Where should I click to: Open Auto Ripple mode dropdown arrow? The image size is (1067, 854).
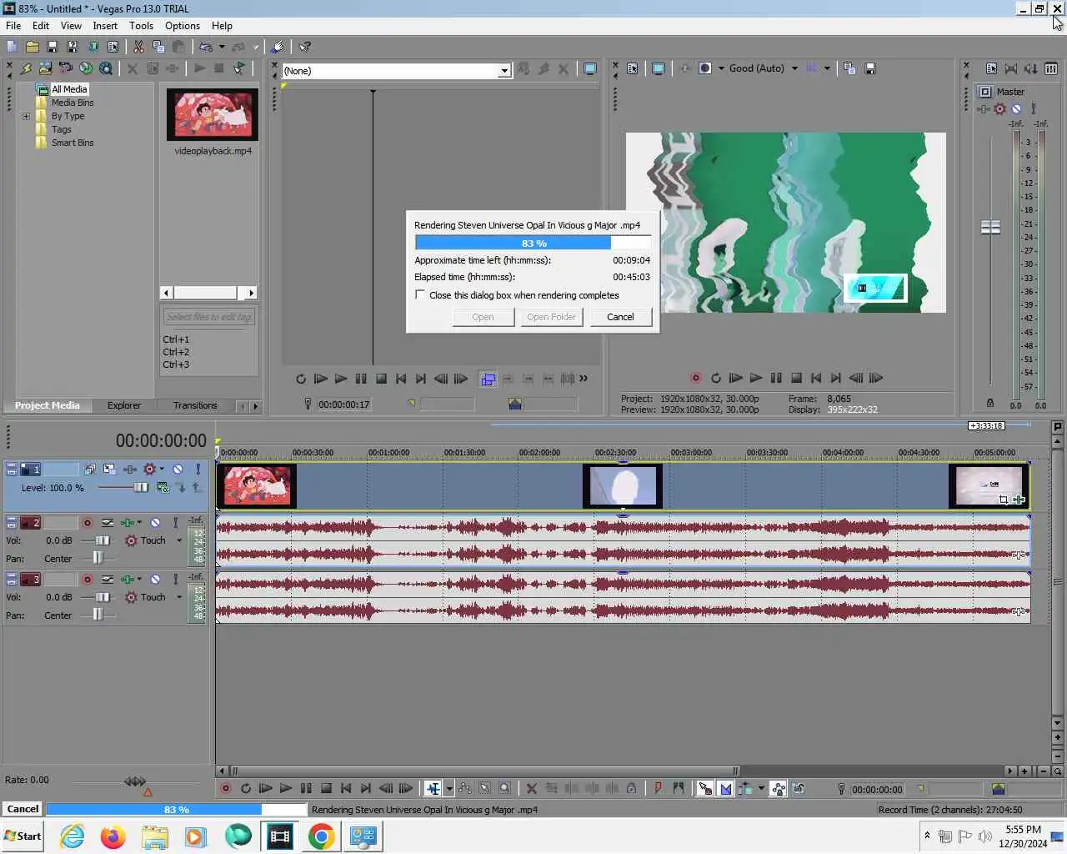point(761,788)
